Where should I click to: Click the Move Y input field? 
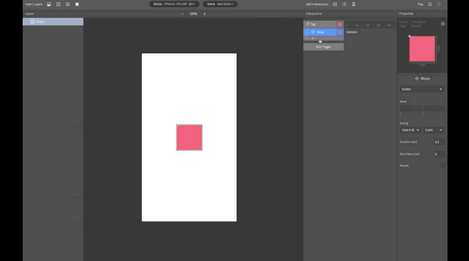[434, 108]
